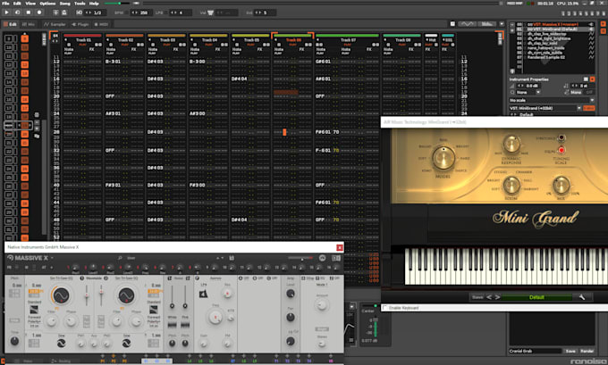Enable record mode with the Record button
608x365 pixels.
[39, 12]
